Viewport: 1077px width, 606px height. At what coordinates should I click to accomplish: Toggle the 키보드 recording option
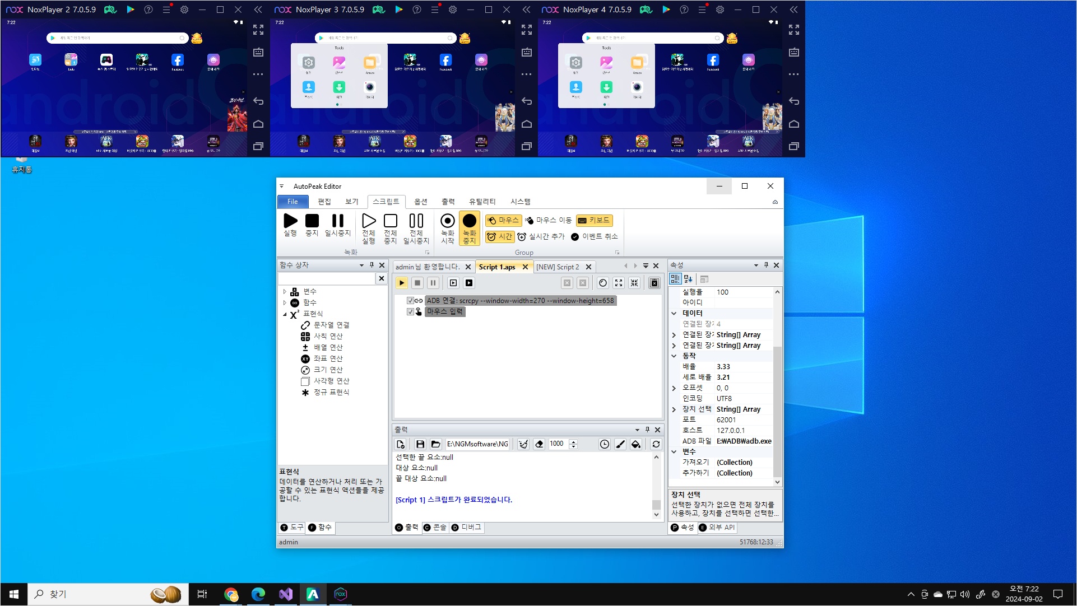coord(594,221)
